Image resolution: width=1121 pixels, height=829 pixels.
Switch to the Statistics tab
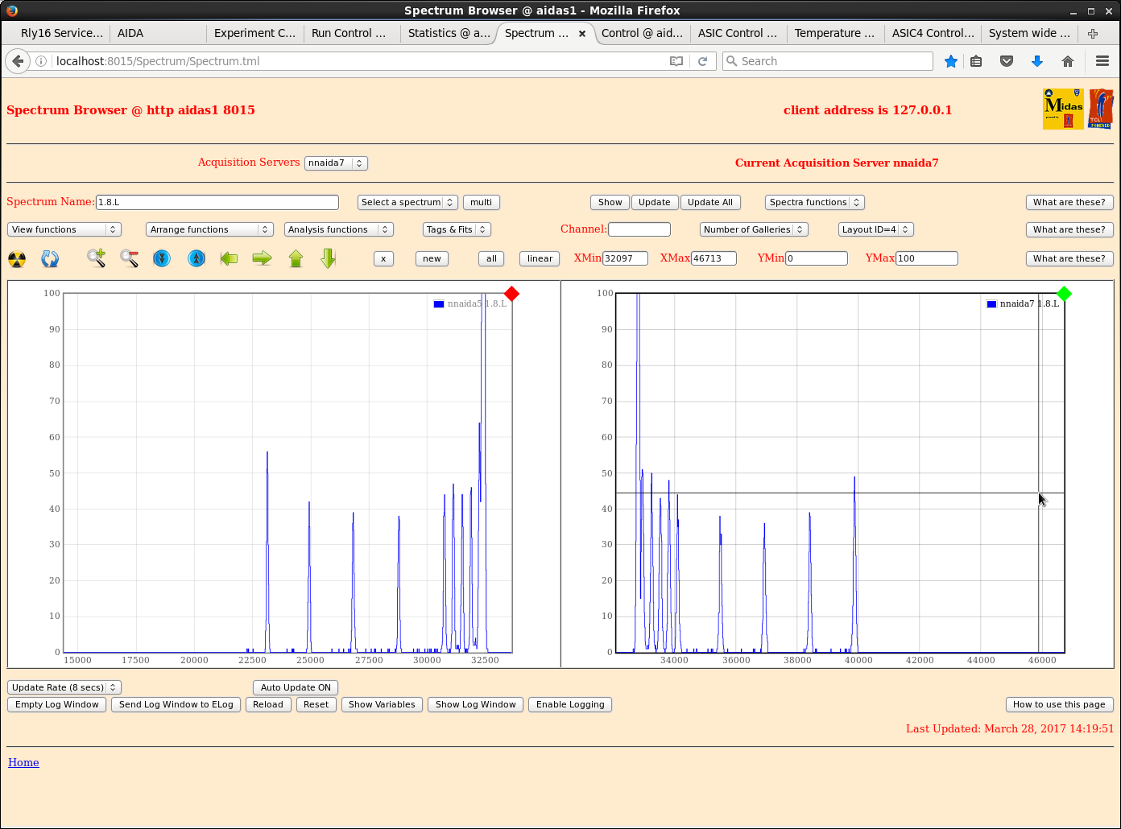(x=449, y=33)
